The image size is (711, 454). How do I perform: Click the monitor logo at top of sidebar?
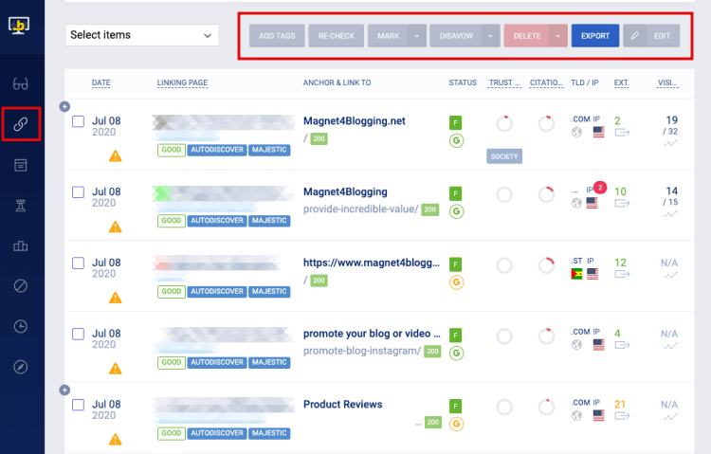(x=19, y=26)
